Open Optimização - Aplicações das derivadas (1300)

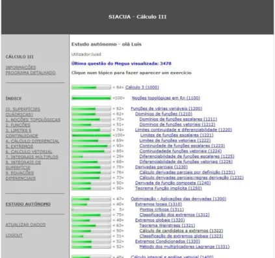tap(178, 199)
